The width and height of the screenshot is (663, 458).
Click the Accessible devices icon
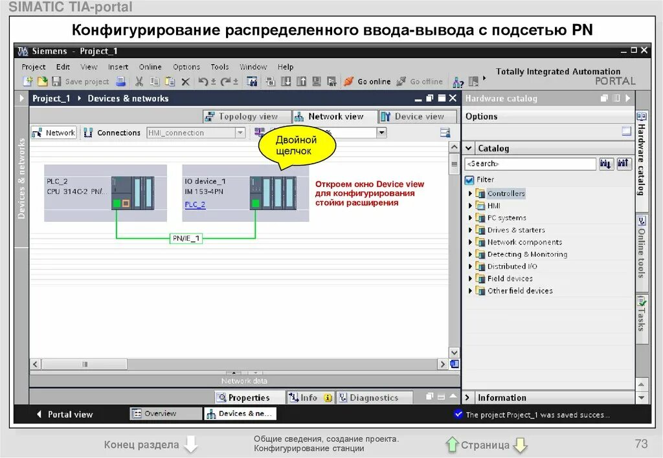[458, 82]
